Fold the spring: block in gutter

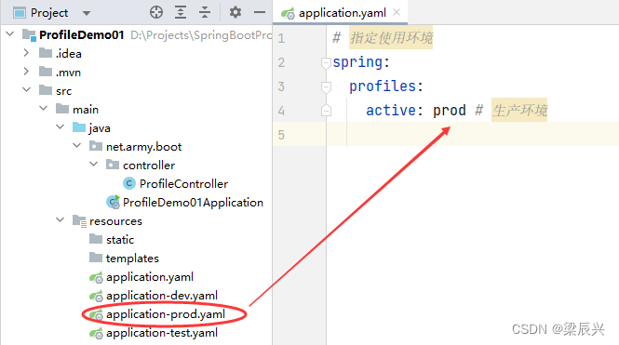(x=326, y=62)
